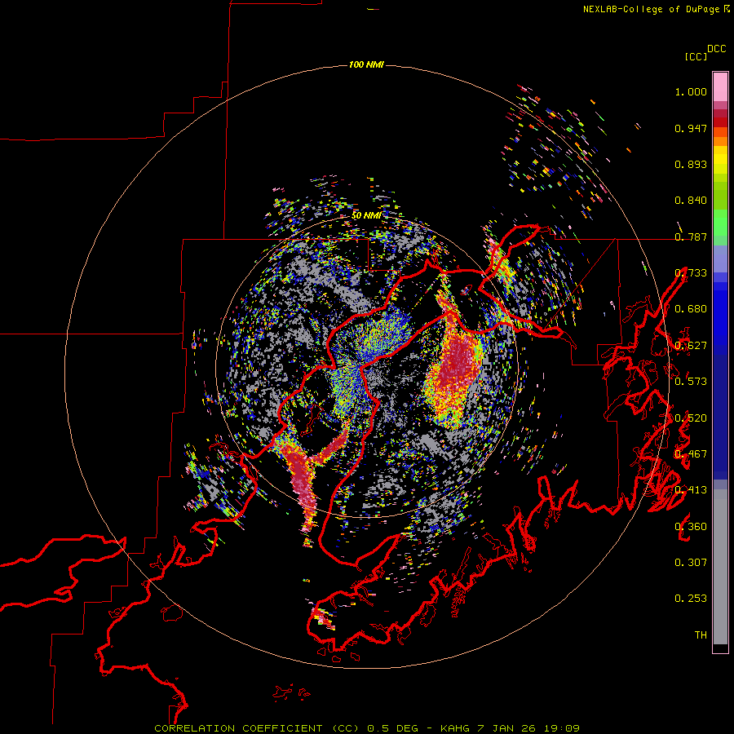Viewport: 734px width, 734px height.
Task: Click the 0.467 legend value
Action: coord(691,454)
